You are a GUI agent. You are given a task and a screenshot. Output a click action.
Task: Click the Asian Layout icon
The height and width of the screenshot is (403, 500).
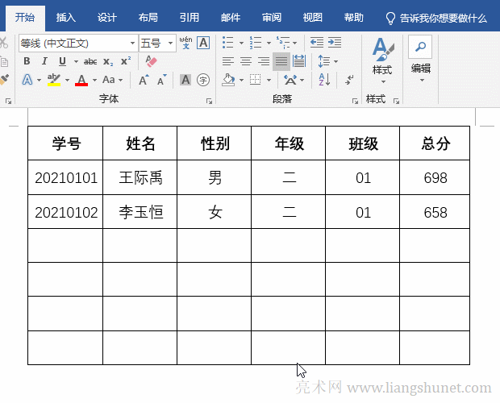click(x=290, y=80)
